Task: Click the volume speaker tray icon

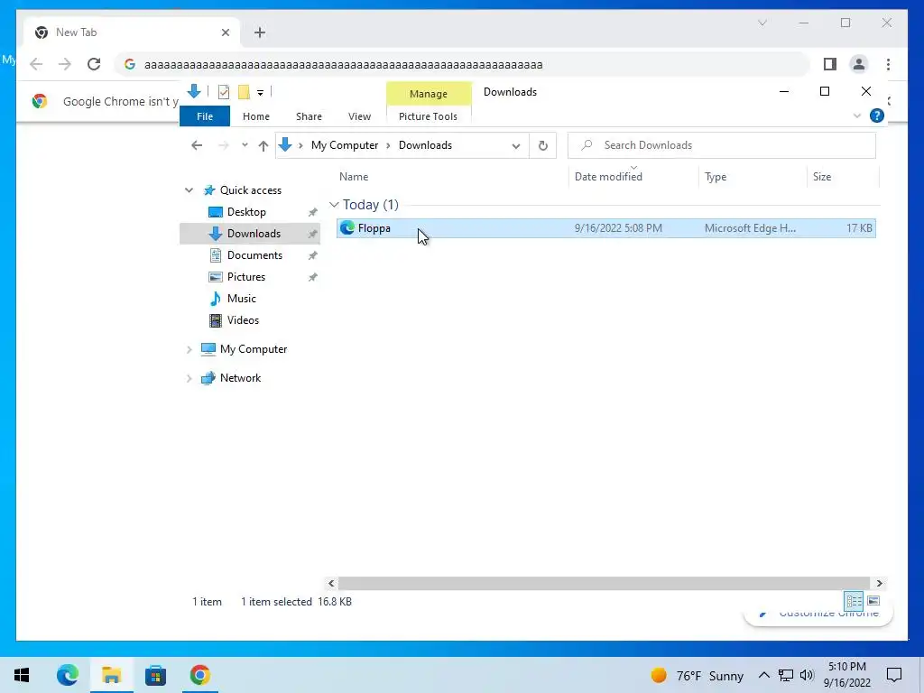Action: pyautogui.click(x=807, y=675)
